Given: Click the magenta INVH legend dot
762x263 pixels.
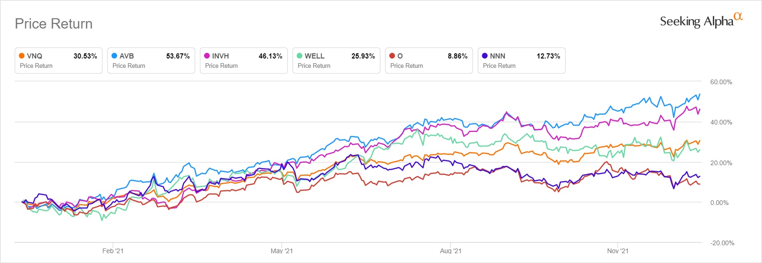Looking at the screenshot, I should point(207,56).
